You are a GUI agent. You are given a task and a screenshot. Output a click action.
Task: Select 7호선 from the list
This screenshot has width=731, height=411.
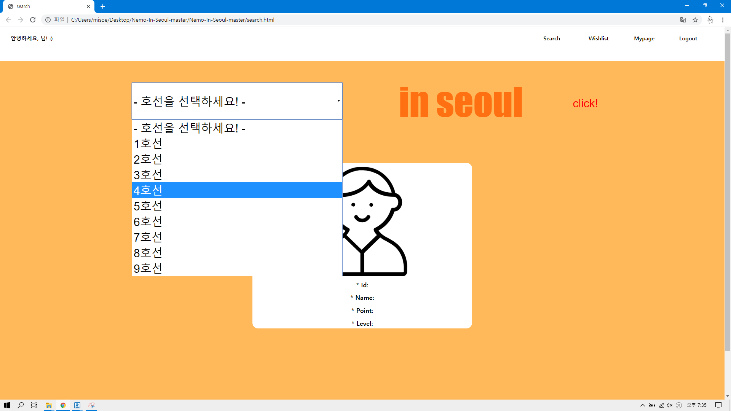coord(237,237)
